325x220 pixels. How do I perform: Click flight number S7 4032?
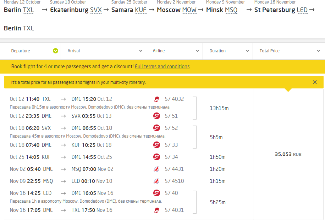[x=174, y=99]
